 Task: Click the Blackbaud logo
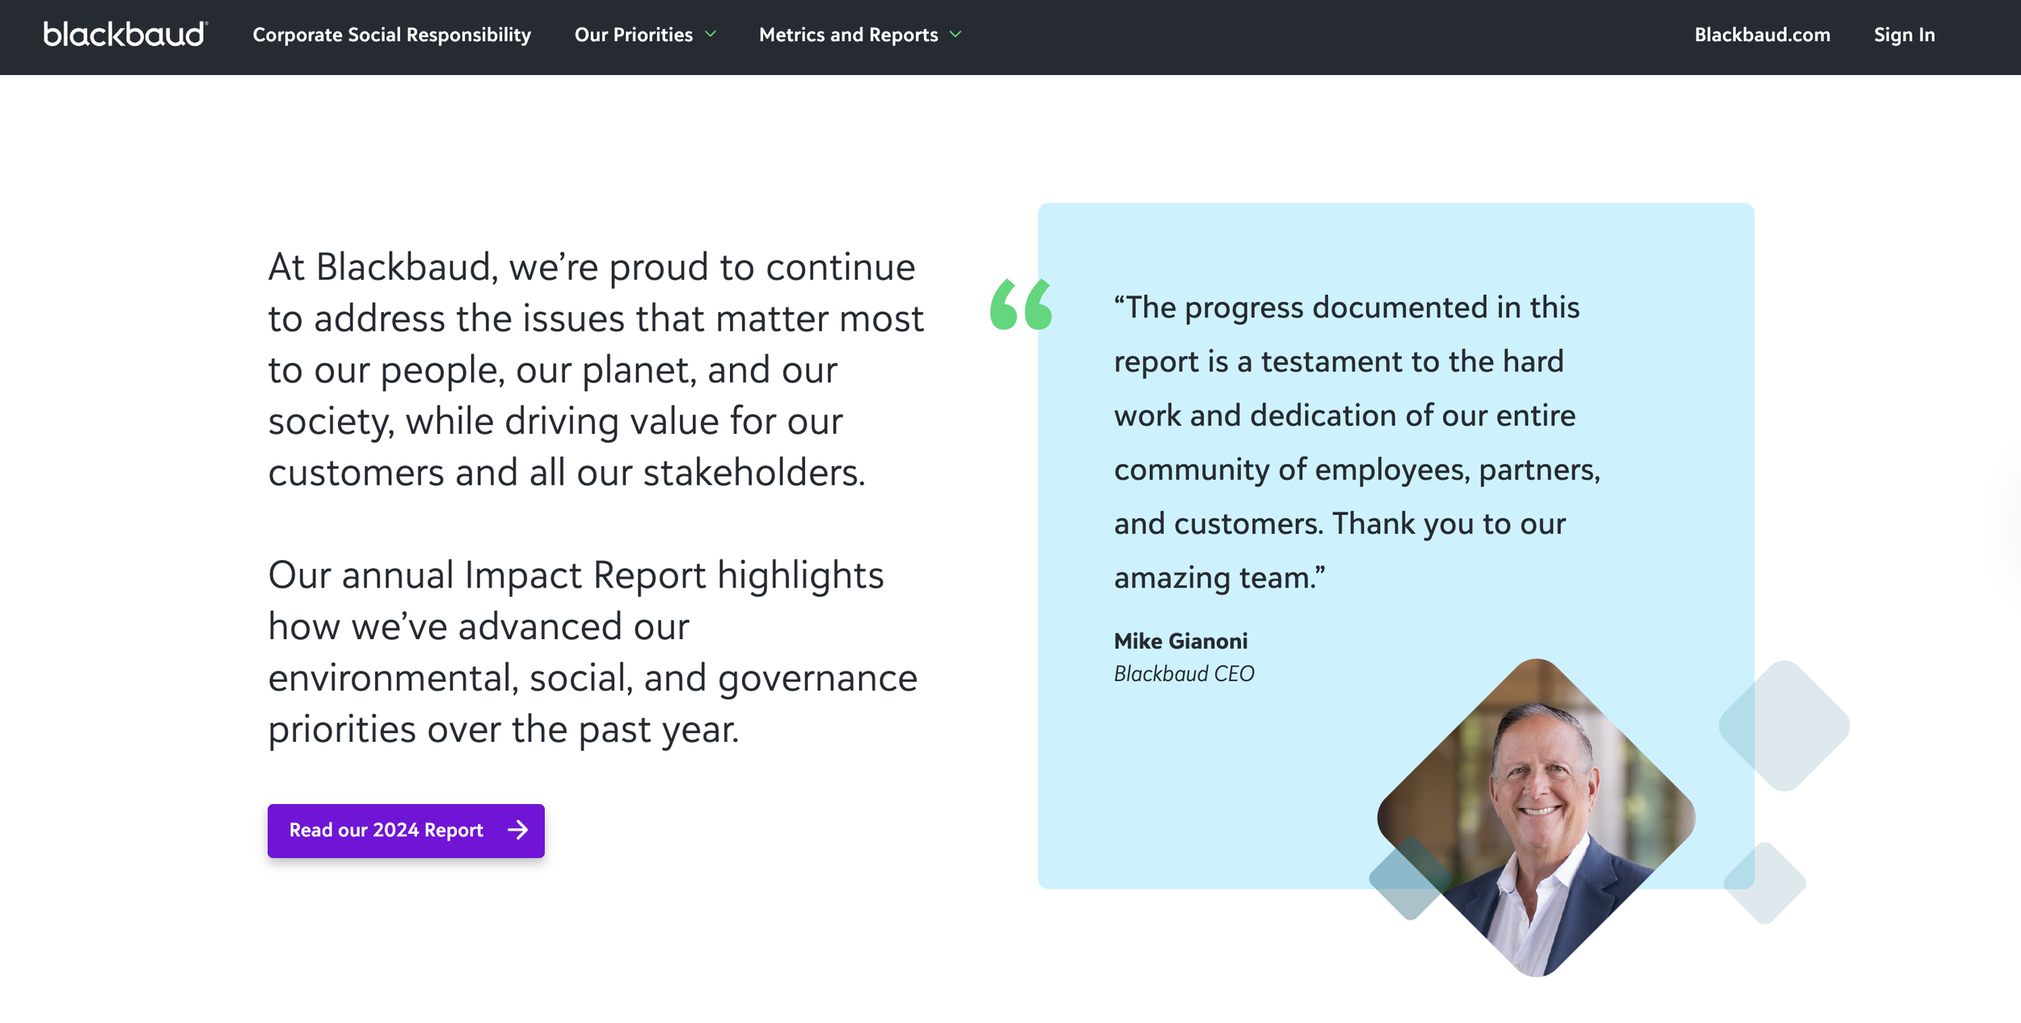click(123, 34)
